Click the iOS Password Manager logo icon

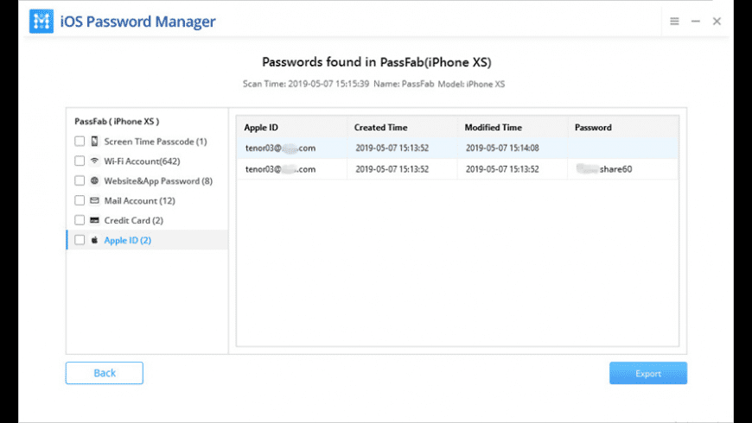[x=41, y=22]
